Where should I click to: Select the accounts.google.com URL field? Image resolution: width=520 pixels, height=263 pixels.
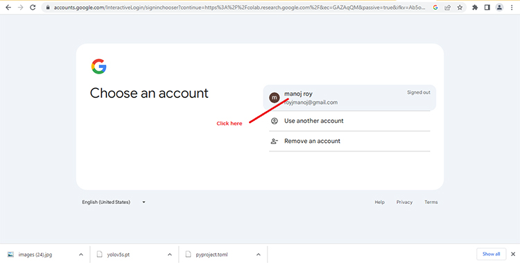(239, 8)
